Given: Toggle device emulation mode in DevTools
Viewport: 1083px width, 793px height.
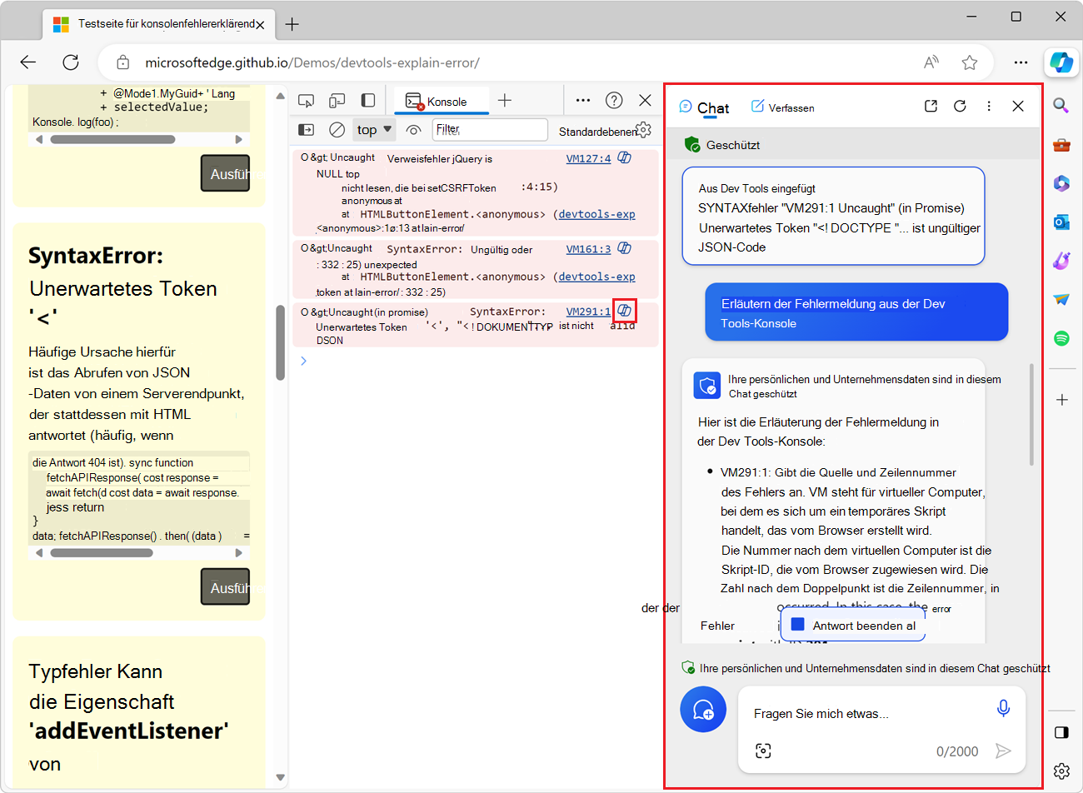Looking at the screenshot, I should [x=337, y=99].
